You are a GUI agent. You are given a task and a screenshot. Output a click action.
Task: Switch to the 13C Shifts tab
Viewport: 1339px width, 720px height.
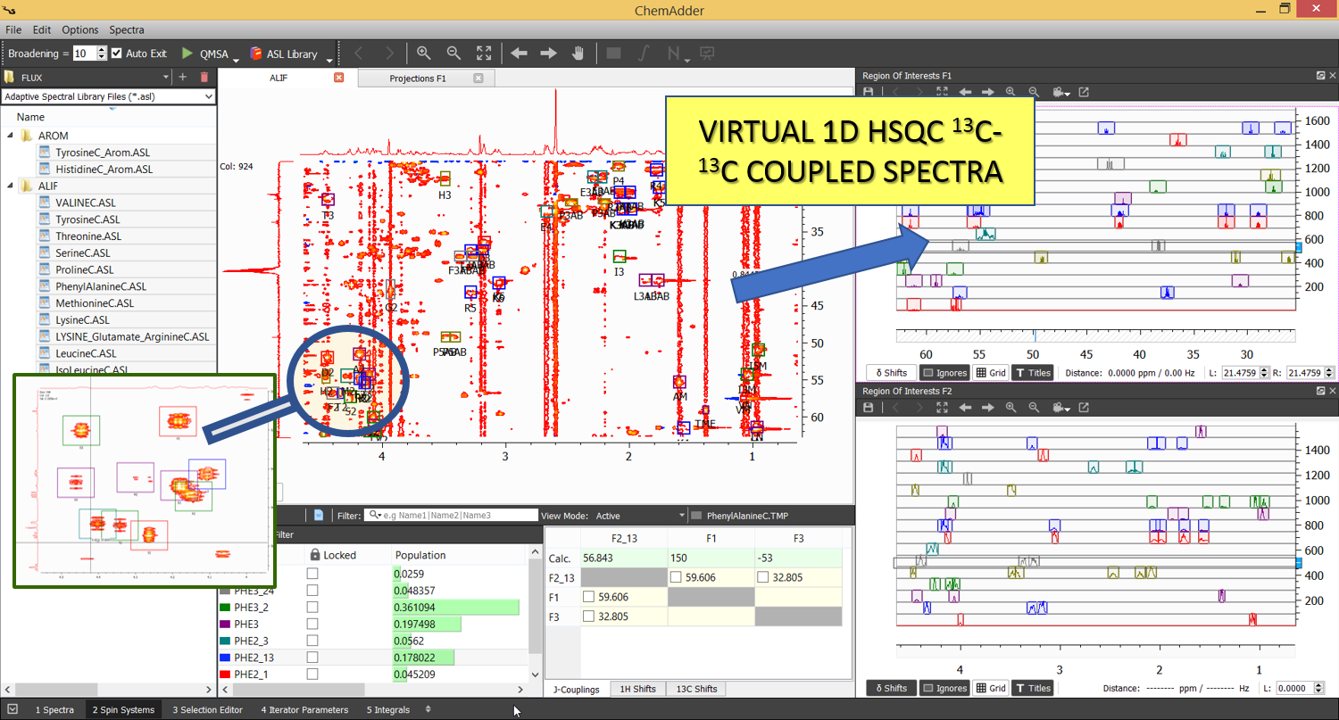(697, 689)
